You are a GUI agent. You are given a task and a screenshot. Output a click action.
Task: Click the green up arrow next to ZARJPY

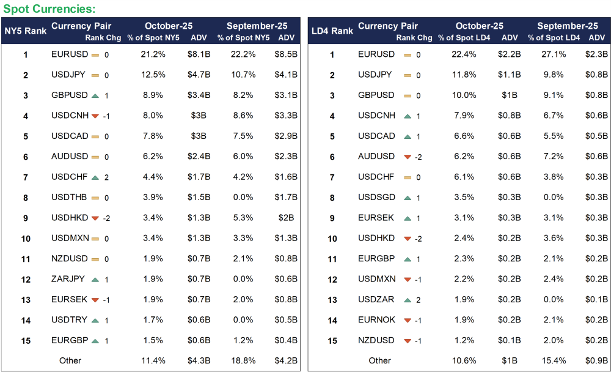click(95, 280)
